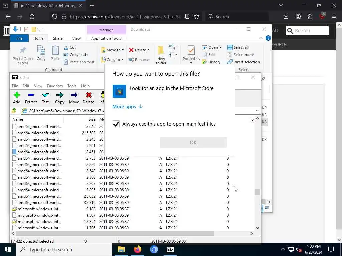This screenshot has height=256, width=342.
Task: Open the Application Tools tab
Action: click(106, 38)
